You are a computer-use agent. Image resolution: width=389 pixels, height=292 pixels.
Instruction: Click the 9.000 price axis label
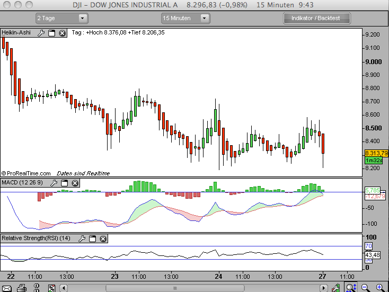coord(374,62)
